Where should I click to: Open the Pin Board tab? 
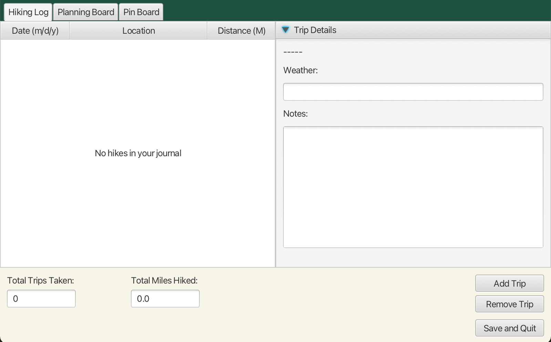(141, 12)
